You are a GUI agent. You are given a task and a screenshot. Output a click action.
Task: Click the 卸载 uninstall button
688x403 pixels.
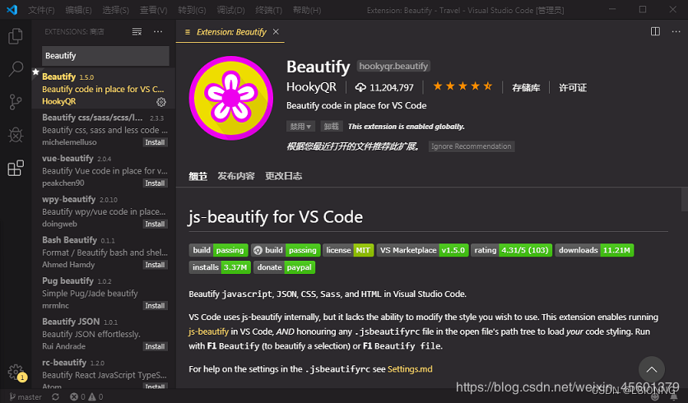pyautogui.click(x=332, y=127)
